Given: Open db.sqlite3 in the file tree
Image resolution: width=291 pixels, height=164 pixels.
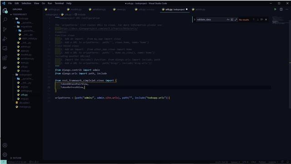Looking at the screenshot, I should (x=23, y=102).
